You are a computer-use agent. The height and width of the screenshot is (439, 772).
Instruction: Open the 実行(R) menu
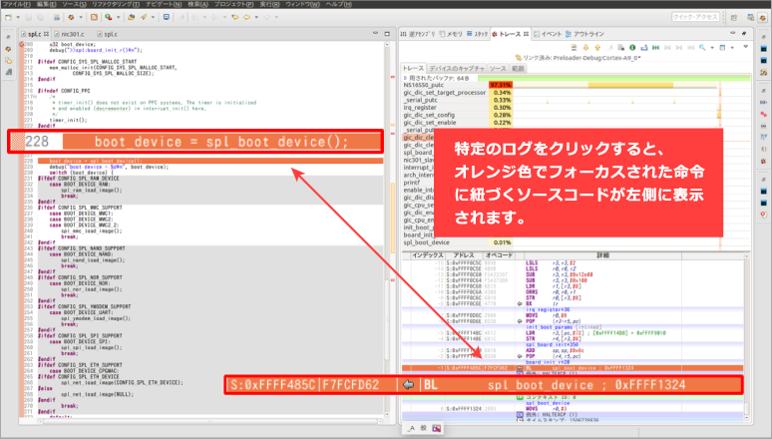[270, 4]
